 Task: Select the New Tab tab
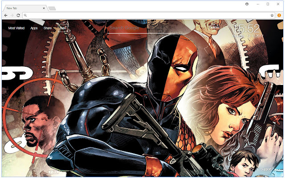(25, 8)
